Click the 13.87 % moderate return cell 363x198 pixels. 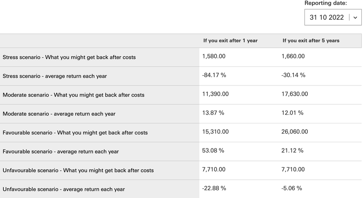[x=213, y=113]
